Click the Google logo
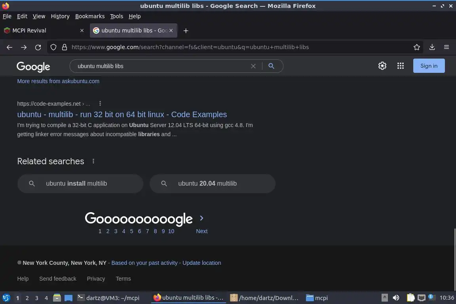This screenshot has width=456, height=304. click(x=33, y=66)
